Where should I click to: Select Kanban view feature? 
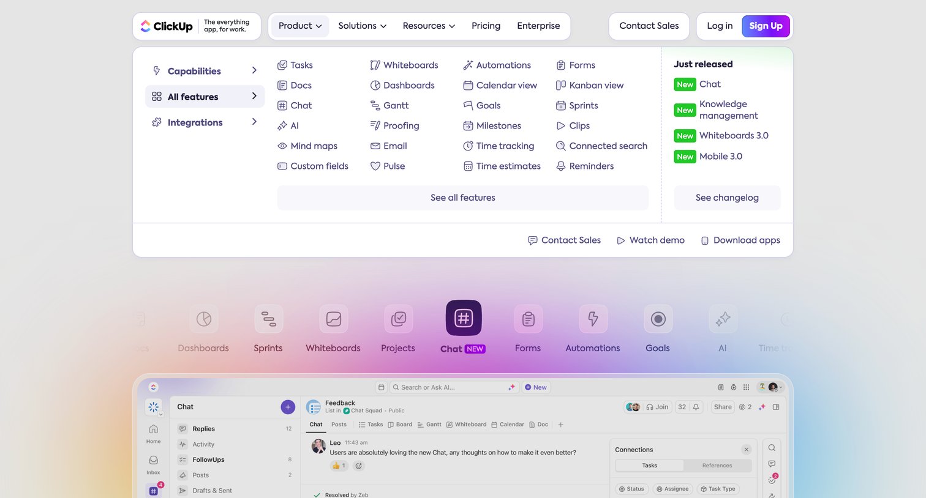pos(590,85)
